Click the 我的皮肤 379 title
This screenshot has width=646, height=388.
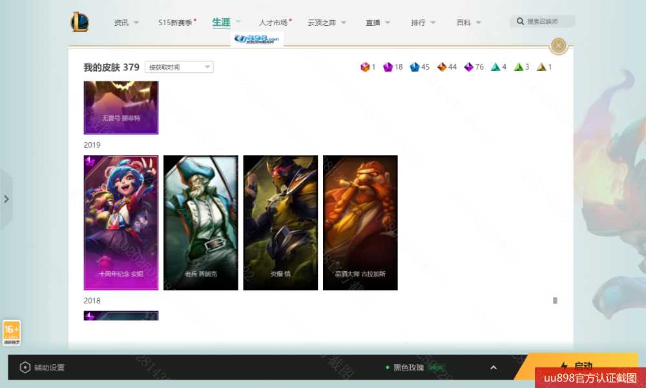pyautogui.click(x=111, y=67)
